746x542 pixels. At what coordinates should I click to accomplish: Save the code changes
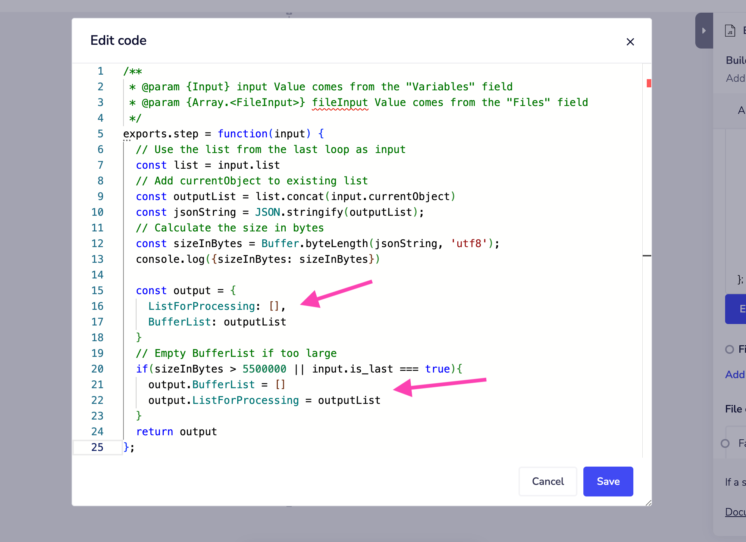(x=608, y=482)
